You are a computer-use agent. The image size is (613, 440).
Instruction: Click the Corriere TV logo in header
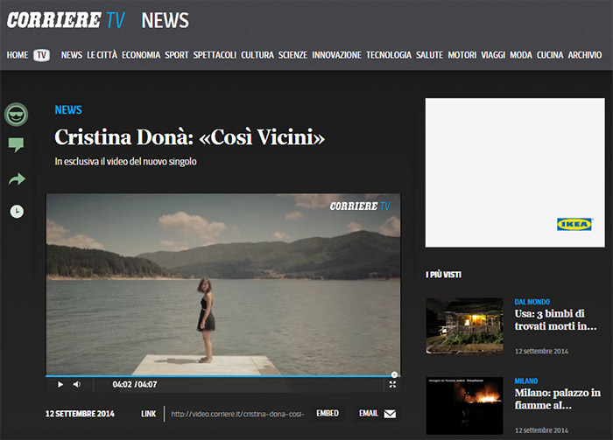click(66, 20)
